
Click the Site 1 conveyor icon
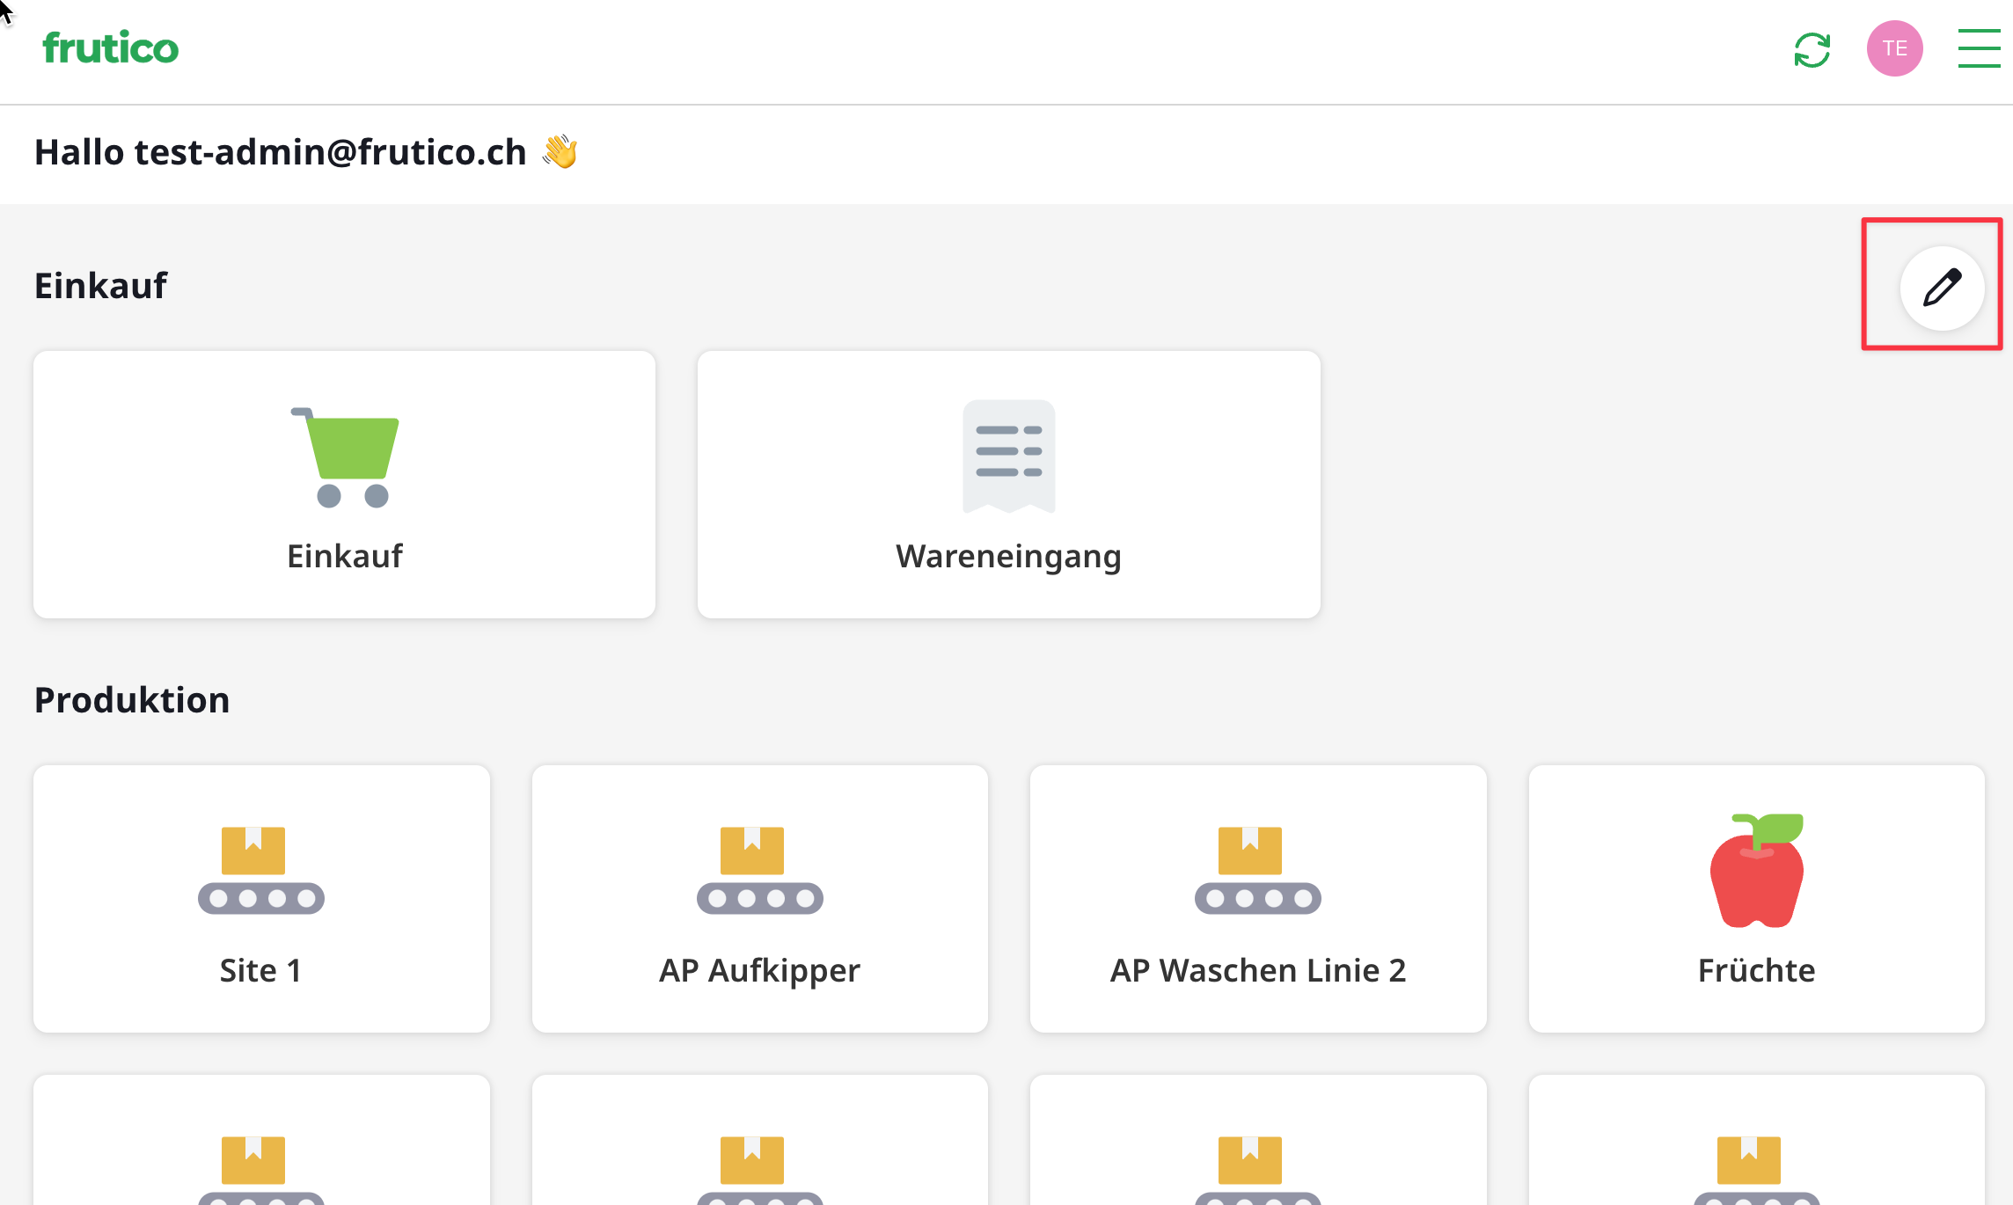(261, 871)
